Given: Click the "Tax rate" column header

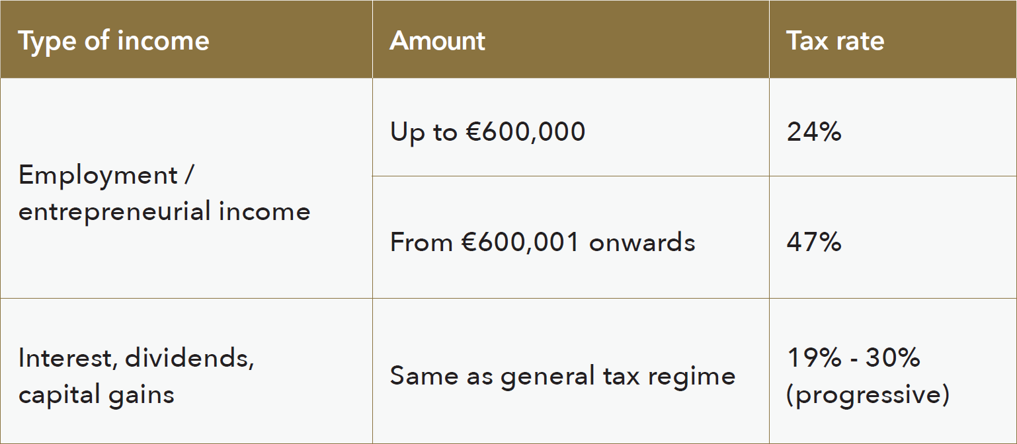Looking at the screenshot, I should tap(835, 41).
